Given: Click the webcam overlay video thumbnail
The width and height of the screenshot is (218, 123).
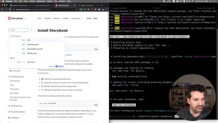Looking at the screenshot, I should 192,97.
